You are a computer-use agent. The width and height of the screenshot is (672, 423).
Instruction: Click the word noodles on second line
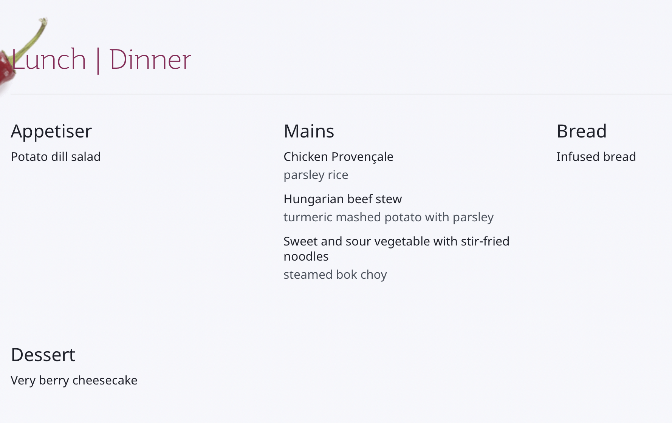(306, 256)
